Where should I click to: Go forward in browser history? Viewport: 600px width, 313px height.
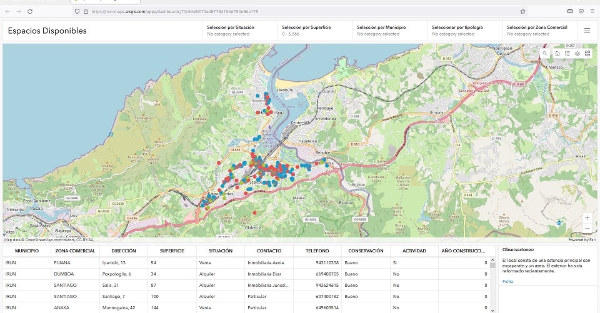point(19,11)
